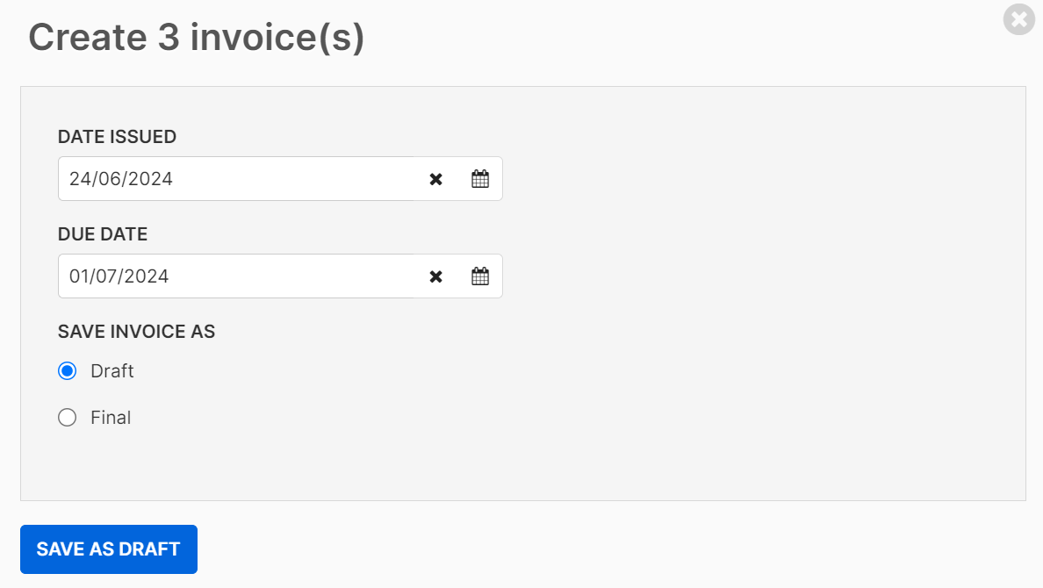Click the Final option label text
The height and width of the screenshot is (588, 1043).
pos(111,417)
